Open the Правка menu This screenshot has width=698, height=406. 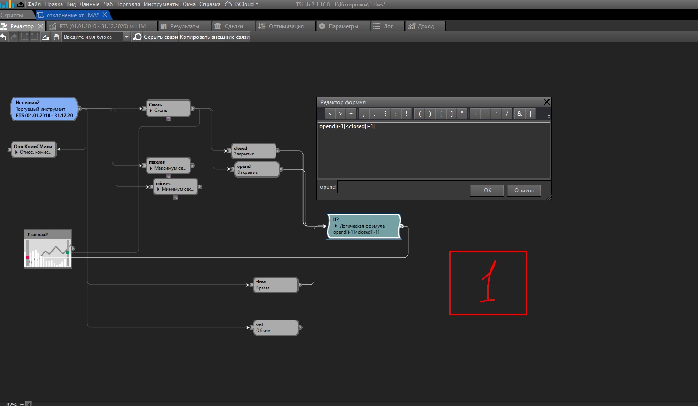point(54,4)
